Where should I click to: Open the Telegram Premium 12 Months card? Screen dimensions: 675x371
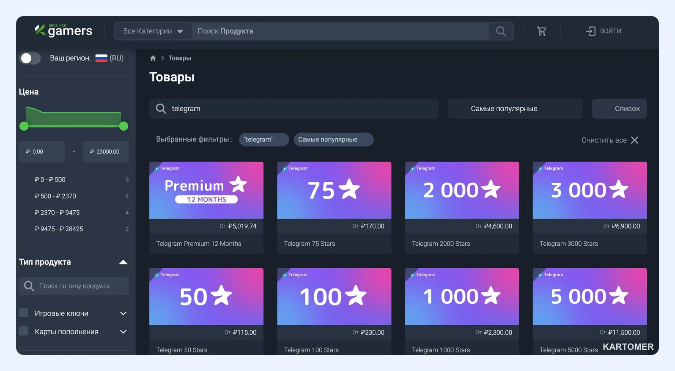tap(206, 208)
